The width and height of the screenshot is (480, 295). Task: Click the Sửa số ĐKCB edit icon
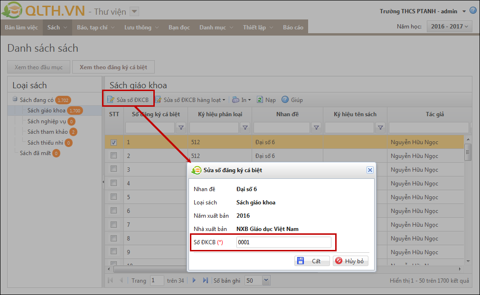click(111, 100)
